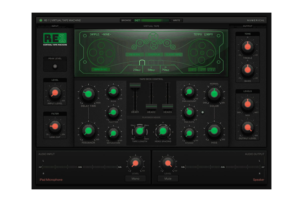Viewport: 303px width, 202px height.
Task: Click the lit playback head marker on tape
Action: pos(142,62)
